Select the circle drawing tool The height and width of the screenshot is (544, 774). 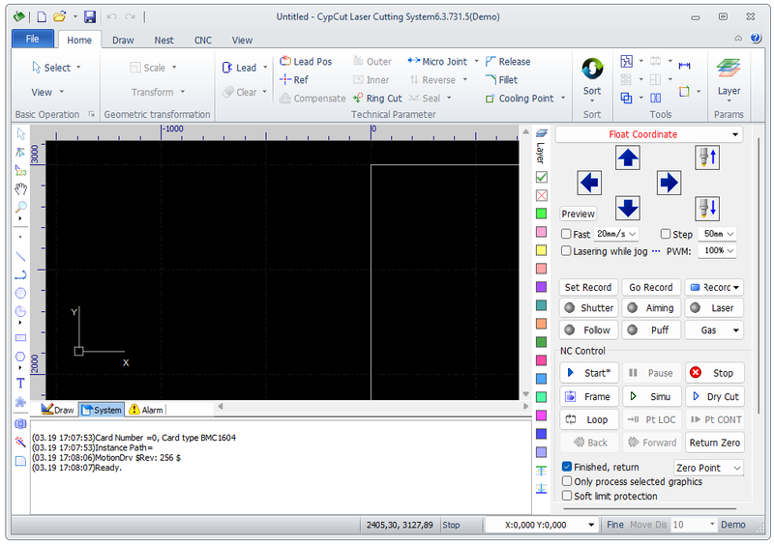(20, 293)
